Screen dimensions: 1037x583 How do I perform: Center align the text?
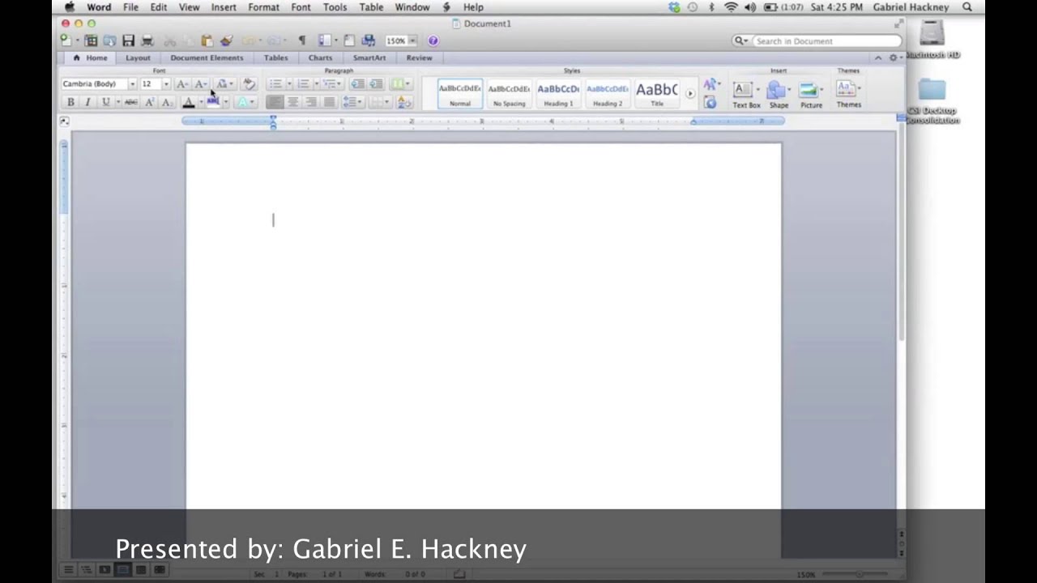point(293,102)
